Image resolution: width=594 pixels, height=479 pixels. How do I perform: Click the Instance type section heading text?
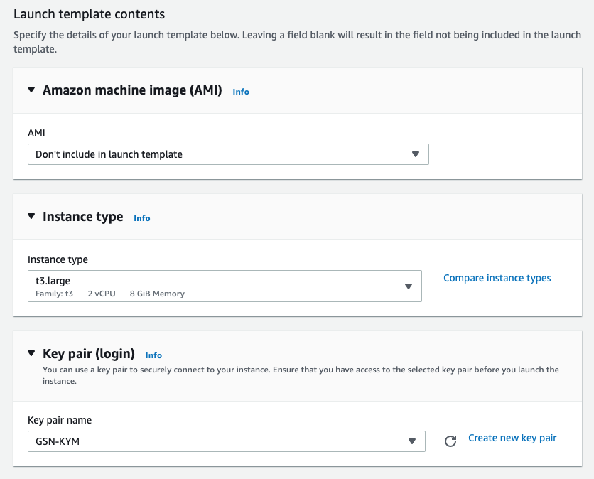[82, 217]
